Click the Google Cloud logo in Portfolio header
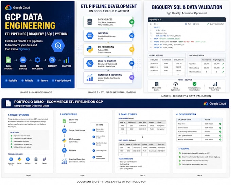Viewport: 231px width, 185px height. (x=215, y=104)
